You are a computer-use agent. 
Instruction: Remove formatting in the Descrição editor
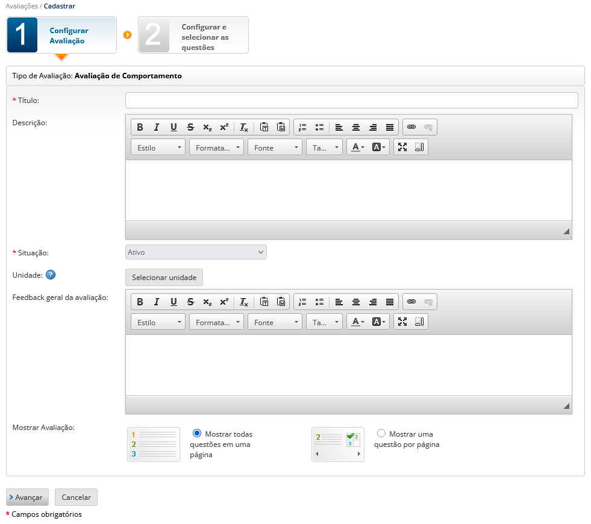[x=243, y=127]
